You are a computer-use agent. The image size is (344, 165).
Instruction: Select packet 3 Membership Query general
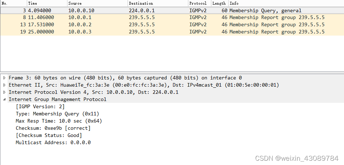tap(172, 10)
